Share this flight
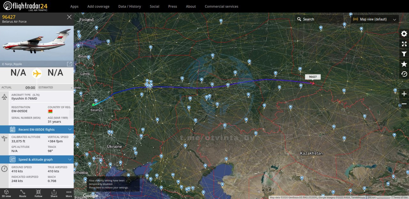Image resolution: width=409 pixels, height=199 pixels. click(54, 193)
